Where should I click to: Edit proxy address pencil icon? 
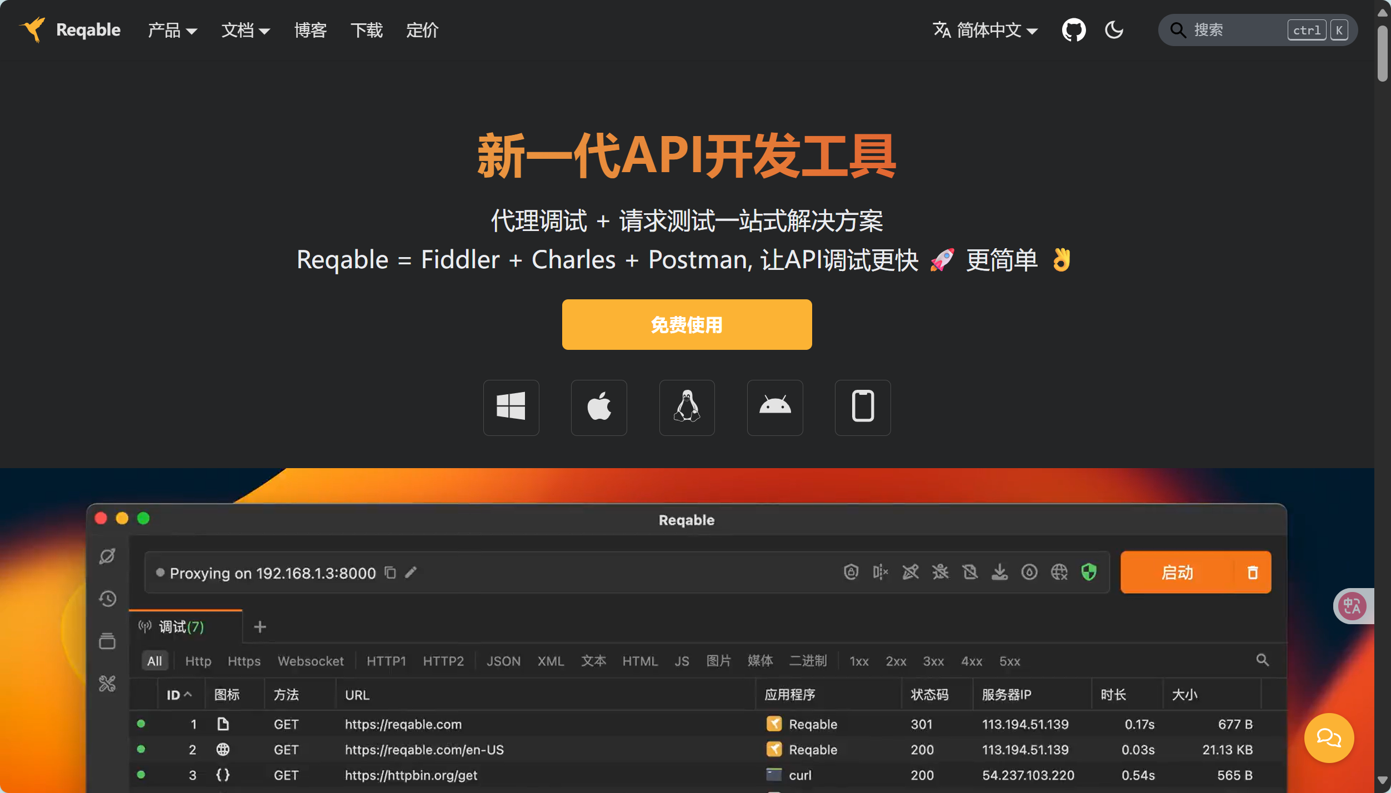[x=411, y=572]
